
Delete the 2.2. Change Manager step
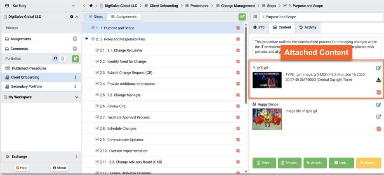click(x=238, y=95)
